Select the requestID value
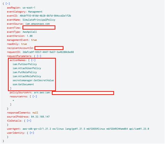This screenshot has width=165, height=144. (48, 52)
